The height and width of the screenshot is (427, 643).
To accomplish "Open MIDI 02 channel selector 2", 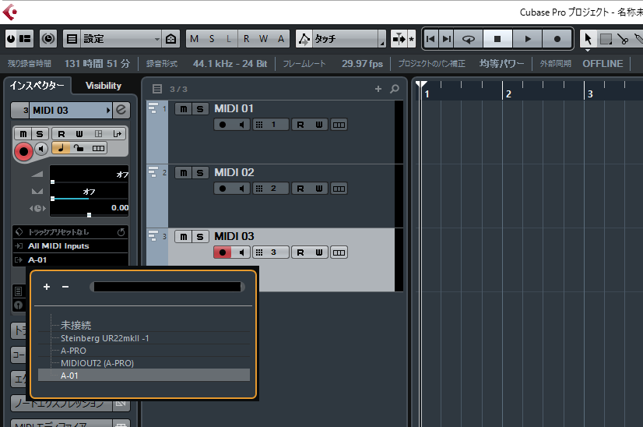I will [271, 189].
